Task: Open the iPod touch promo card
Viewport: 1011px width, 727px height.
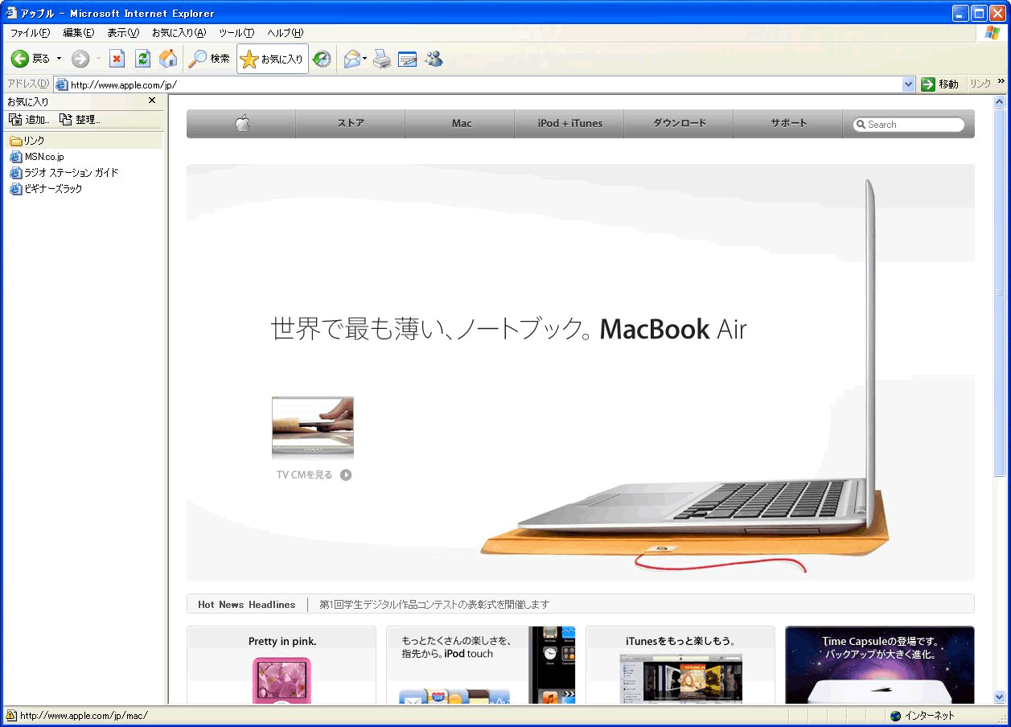Action: pyautogui.click(x=481, y=665)
